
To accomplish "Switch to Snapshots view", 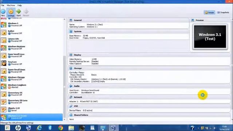I will (223, 12).
